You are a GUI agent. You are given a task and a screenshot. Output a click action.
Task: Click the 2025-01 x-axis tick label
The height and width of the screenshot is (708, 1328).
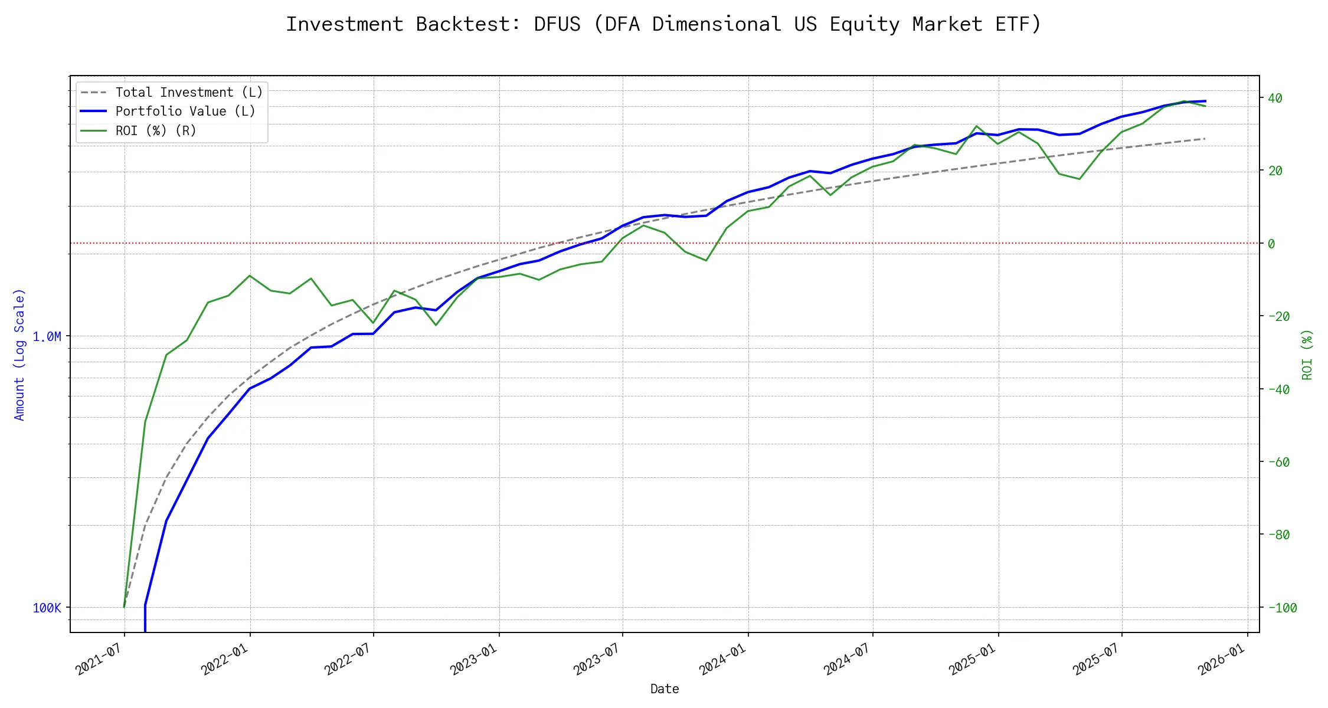tap(973, 659)
